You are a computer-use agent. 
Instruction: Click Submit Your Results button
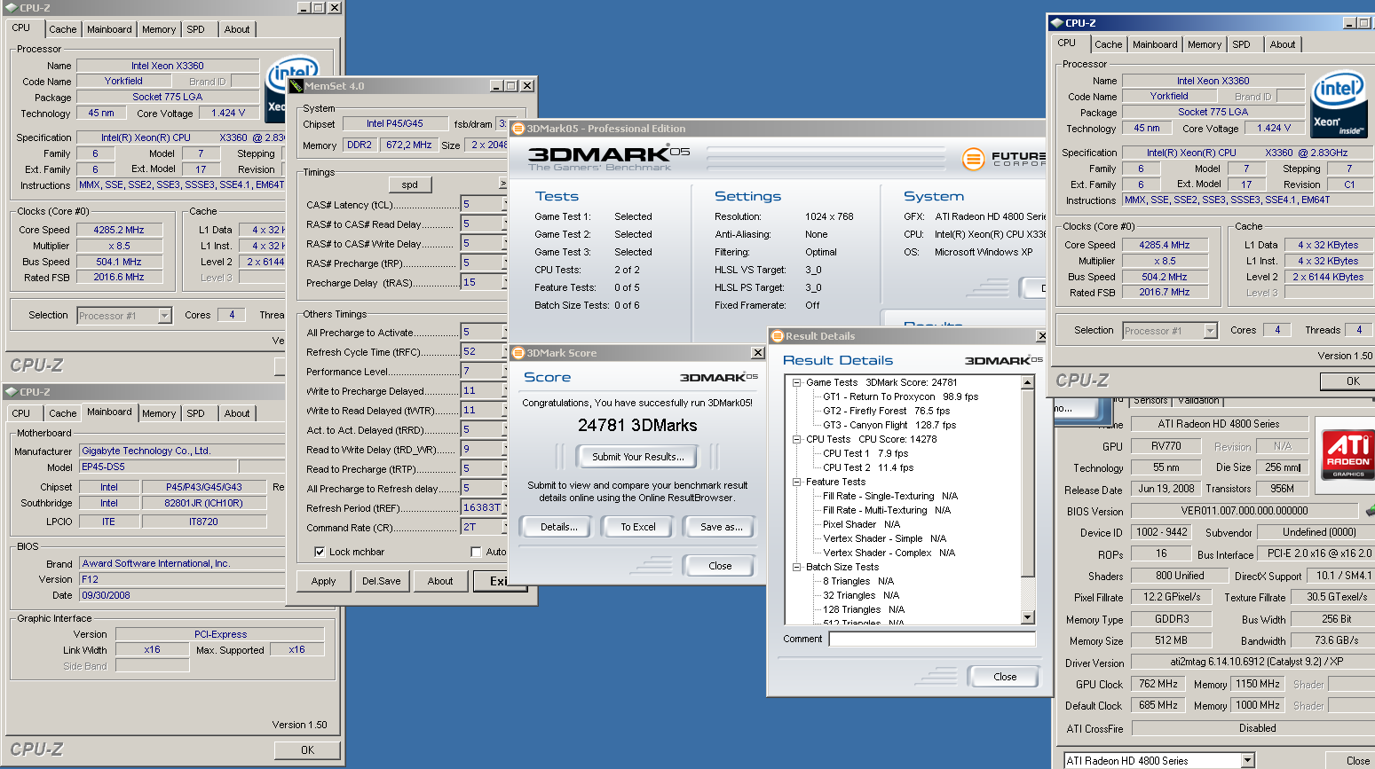pyautogui.click(x=638, y=457)
